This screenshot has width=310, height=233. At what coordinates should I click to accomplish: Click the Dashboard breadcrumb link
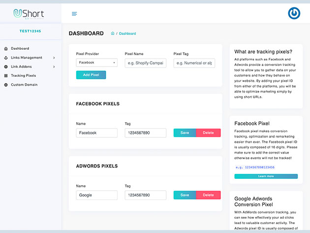coord(127,33)
